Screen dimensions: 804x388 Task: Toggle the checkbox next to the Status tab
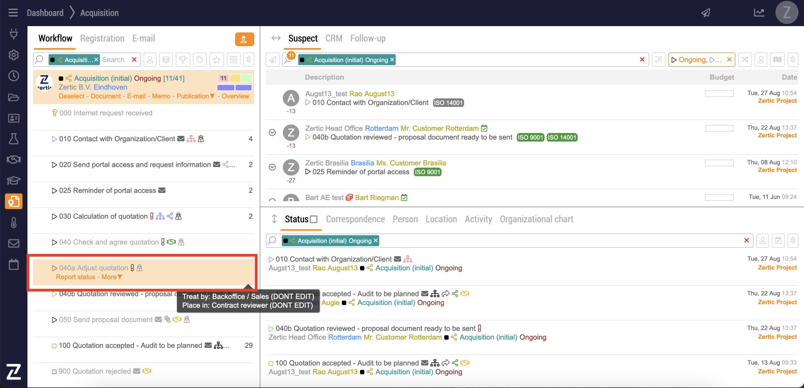(x=313, y=219)
